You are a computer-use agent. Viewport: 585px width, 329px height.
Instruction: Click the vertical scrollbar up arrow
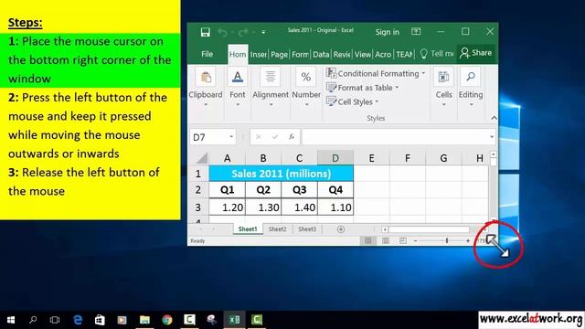click(494, 154)
